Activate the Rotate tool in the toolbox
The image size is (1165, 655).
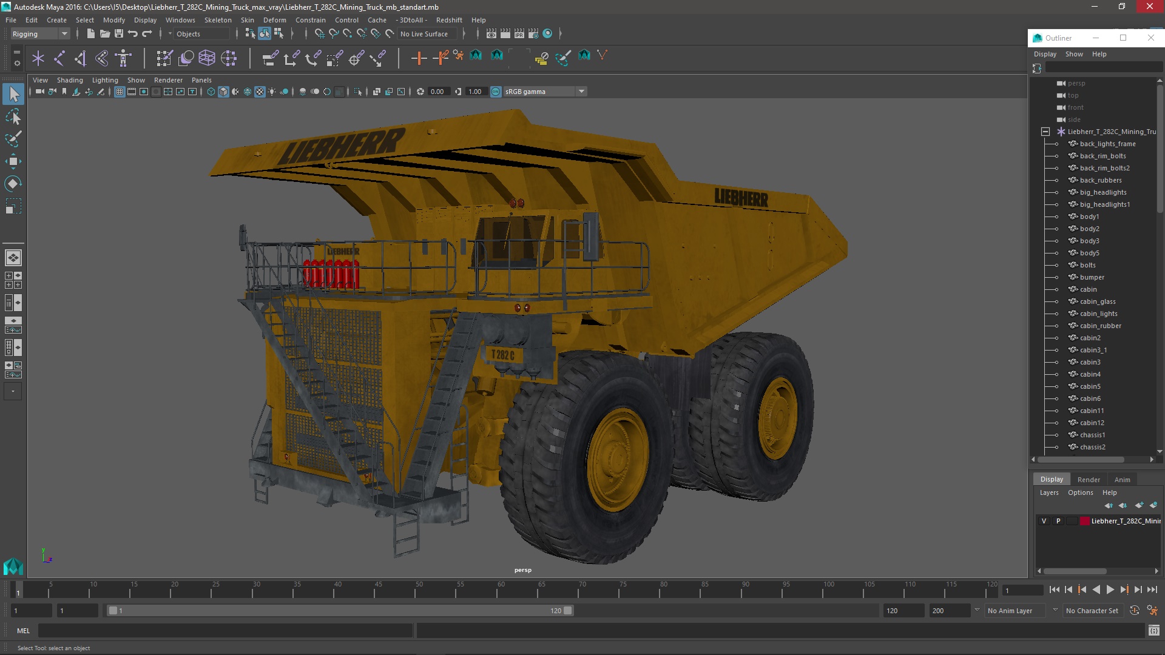pyautogui.click(x=13, y=184)
